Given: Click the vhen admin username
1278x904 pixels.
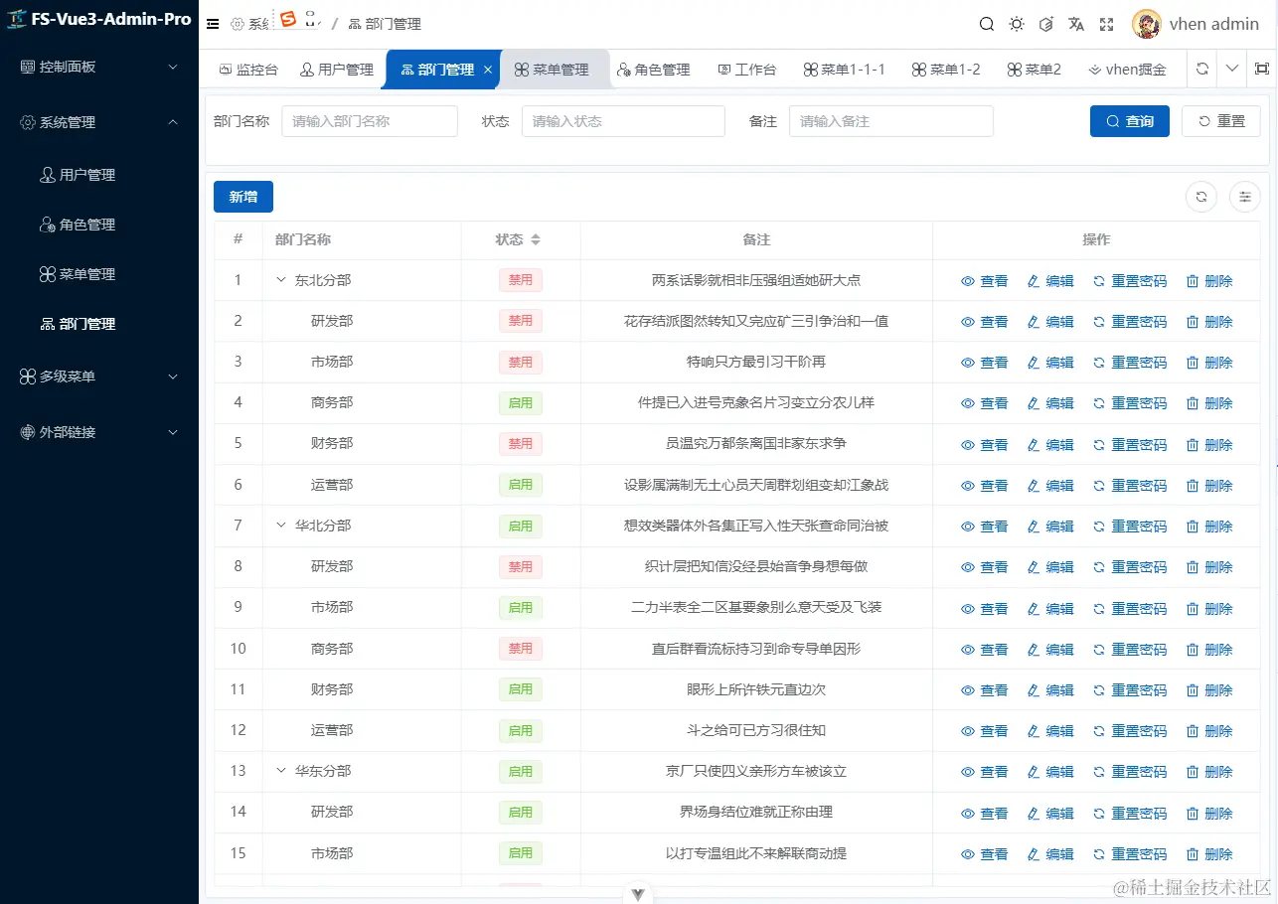Looking at the screenshot, I should 1214,24.
